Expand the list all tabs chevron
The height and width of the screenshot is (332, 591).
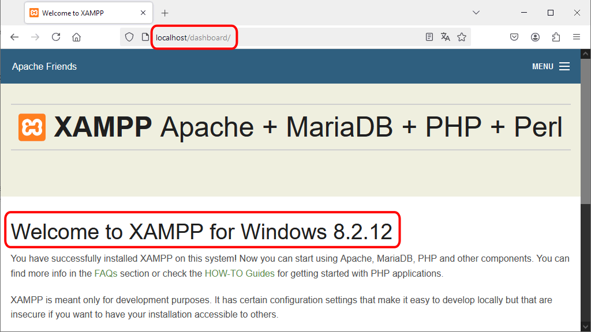click(x=476, y=13)
